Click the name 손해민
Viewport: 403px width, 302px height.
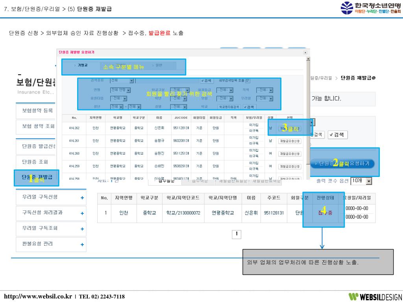coord(159,166)
